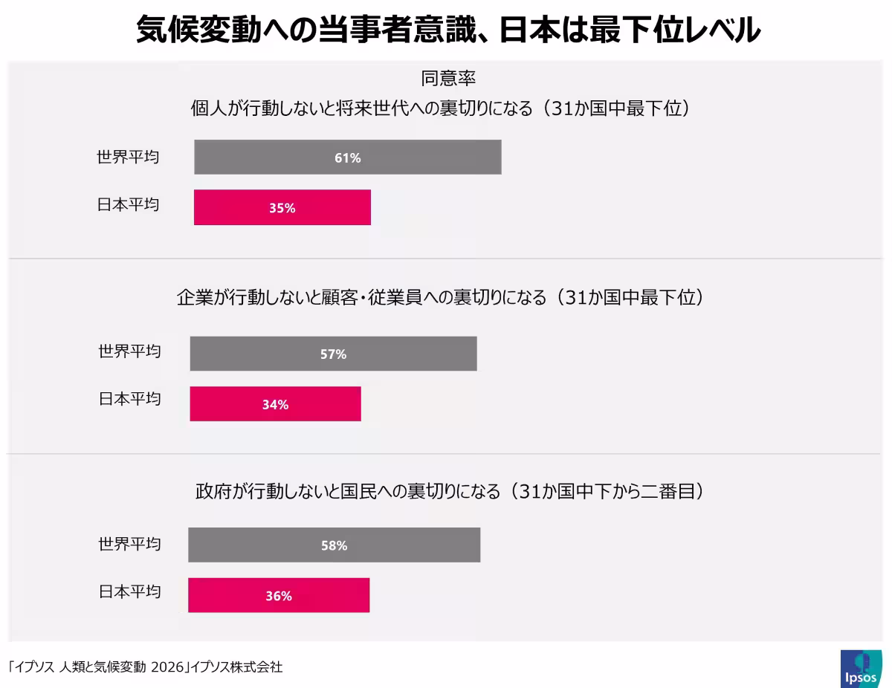This screenshot has width=892, height=688.
Task: Click 世界平均 label beside the 61% bar
Action: (128, 158)
